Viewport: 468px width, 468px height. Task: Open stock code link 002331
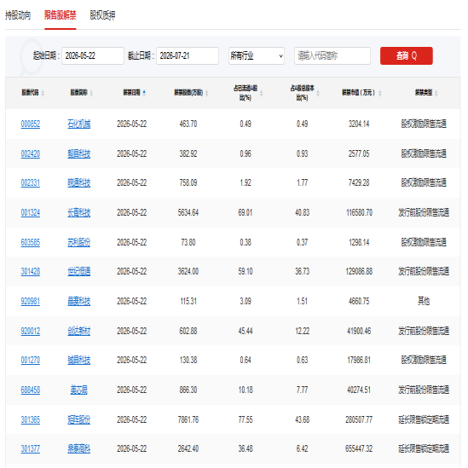31,182
